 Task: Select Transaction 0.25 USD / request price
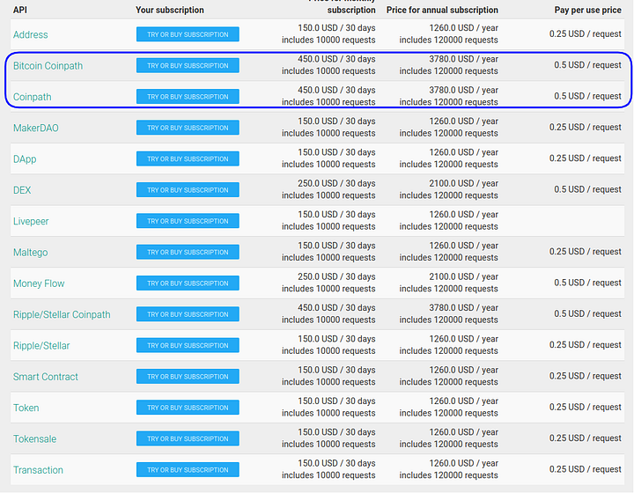coord(585,469)
